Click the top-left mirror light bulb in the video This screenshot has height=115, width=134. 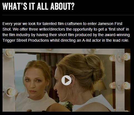[x=9, y=53]
